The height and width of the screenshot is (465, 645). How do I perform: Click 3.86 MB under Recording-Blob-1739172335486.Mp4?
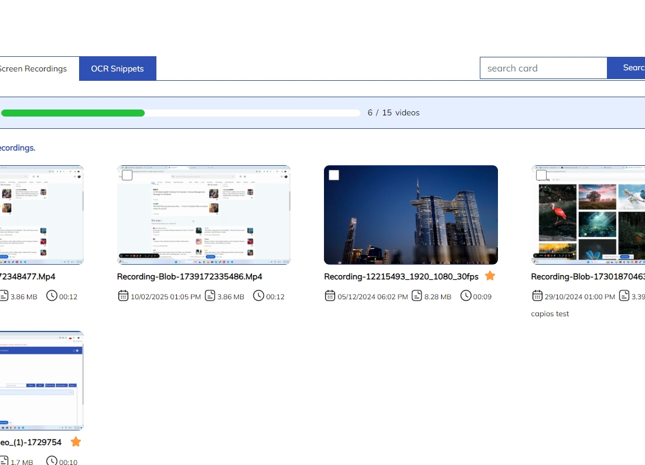click(x=231, y=297)
